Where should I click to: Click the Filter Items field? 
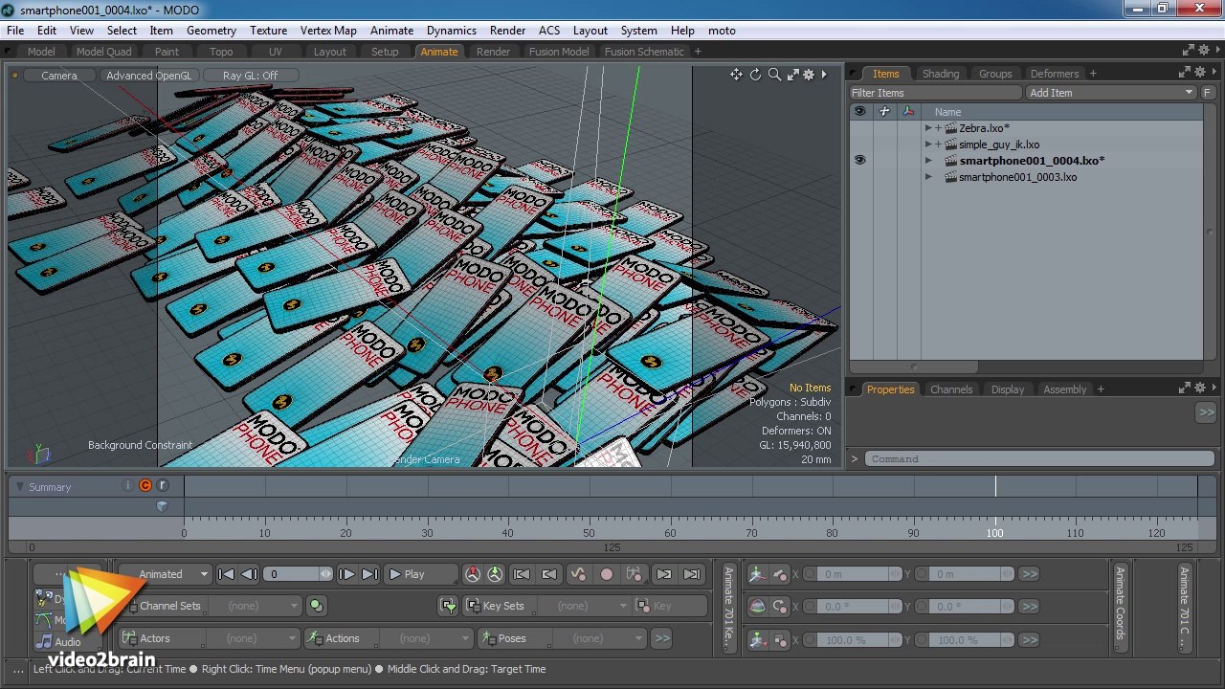point(936,93)
